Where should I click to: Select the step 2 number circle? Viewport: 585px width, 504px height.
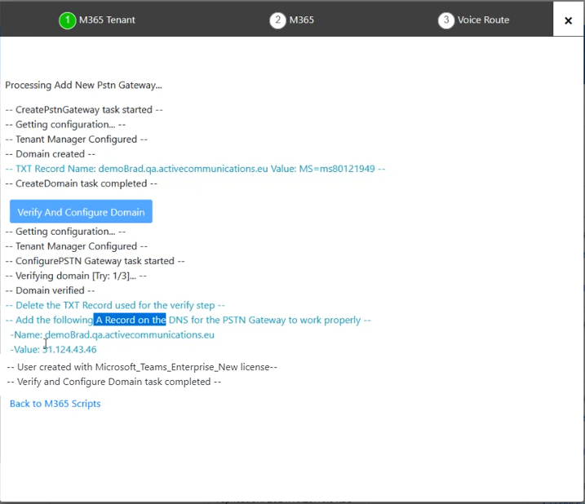pos(277,20)
